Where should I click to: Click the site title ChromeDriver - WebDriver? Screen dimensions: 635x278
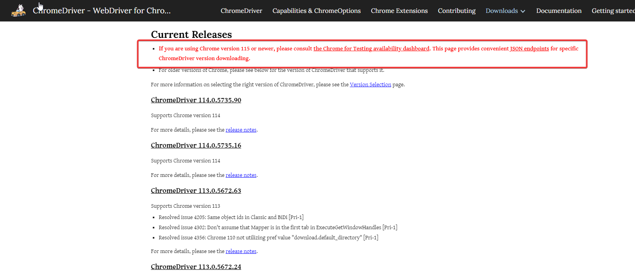click(102, 11)
